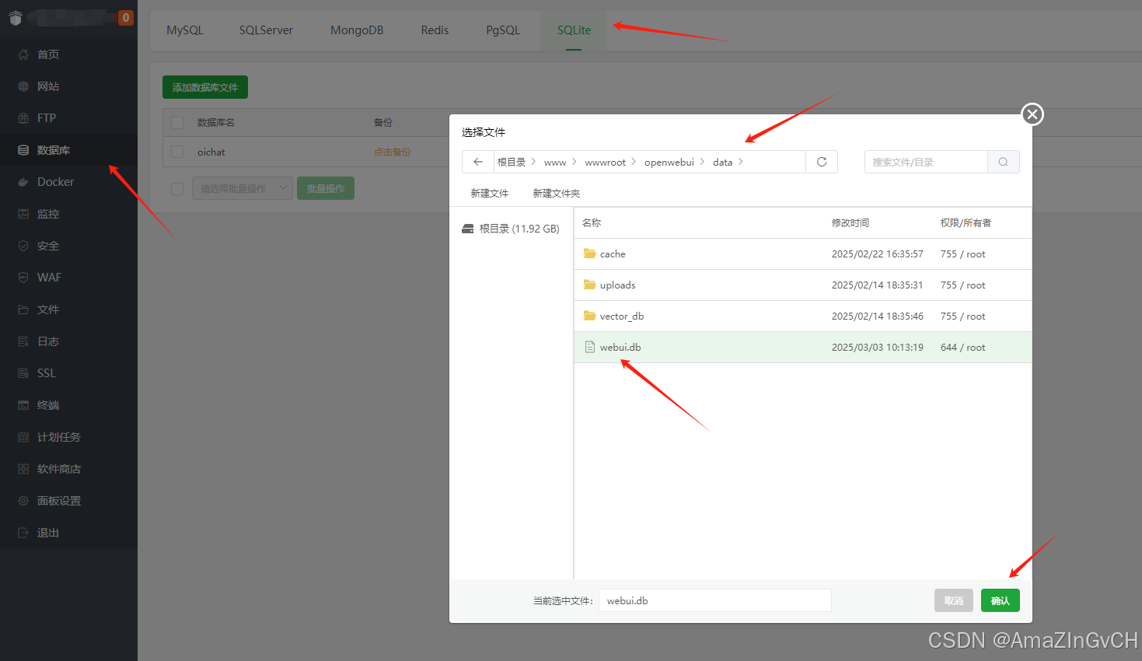Screen dimensions: 1142x661
Task: Click the uploads folder icon
Action: [x=590, y=285]
